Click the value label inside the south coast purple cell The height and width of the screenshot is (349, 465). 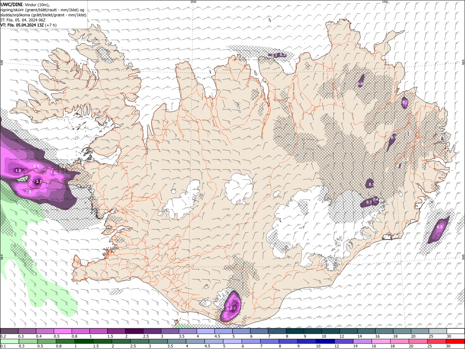pos(233,308)
